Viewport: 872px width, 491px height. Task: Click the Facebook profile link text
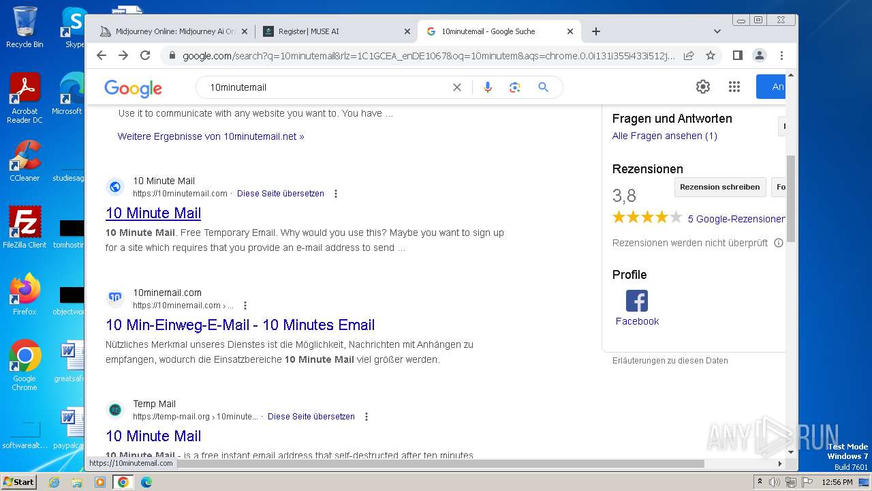[637, 321]
